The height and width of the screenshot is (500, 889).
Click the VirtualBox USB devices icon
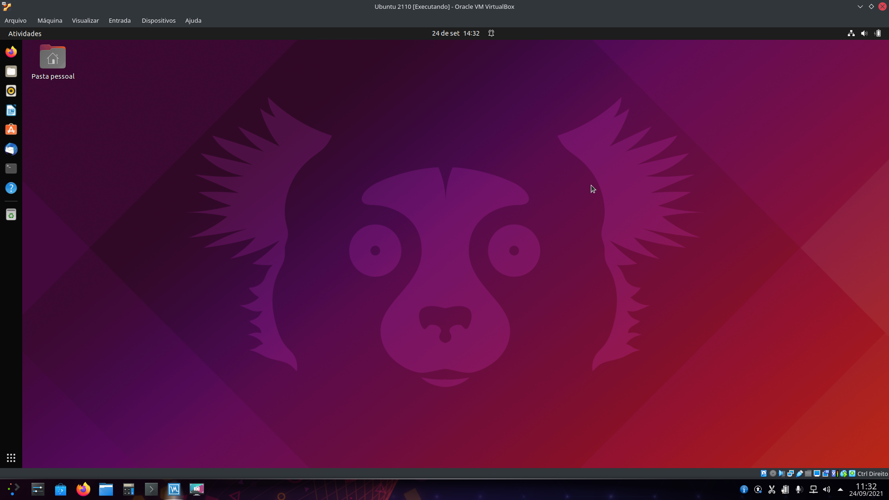[800, 474]
